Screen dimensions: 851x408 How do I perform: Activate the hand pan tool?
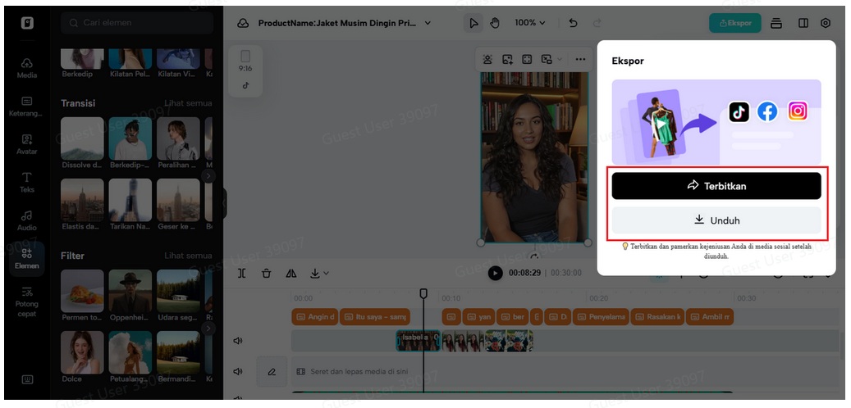pyautogui.click(x=495, y=23)
